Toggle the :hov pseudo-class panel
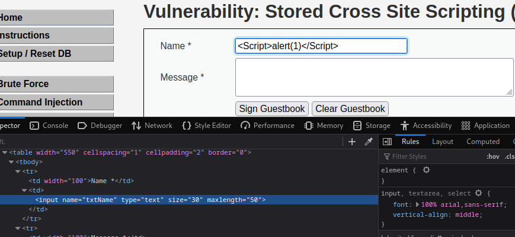This screenshot has height=237, width=515. 492,156
